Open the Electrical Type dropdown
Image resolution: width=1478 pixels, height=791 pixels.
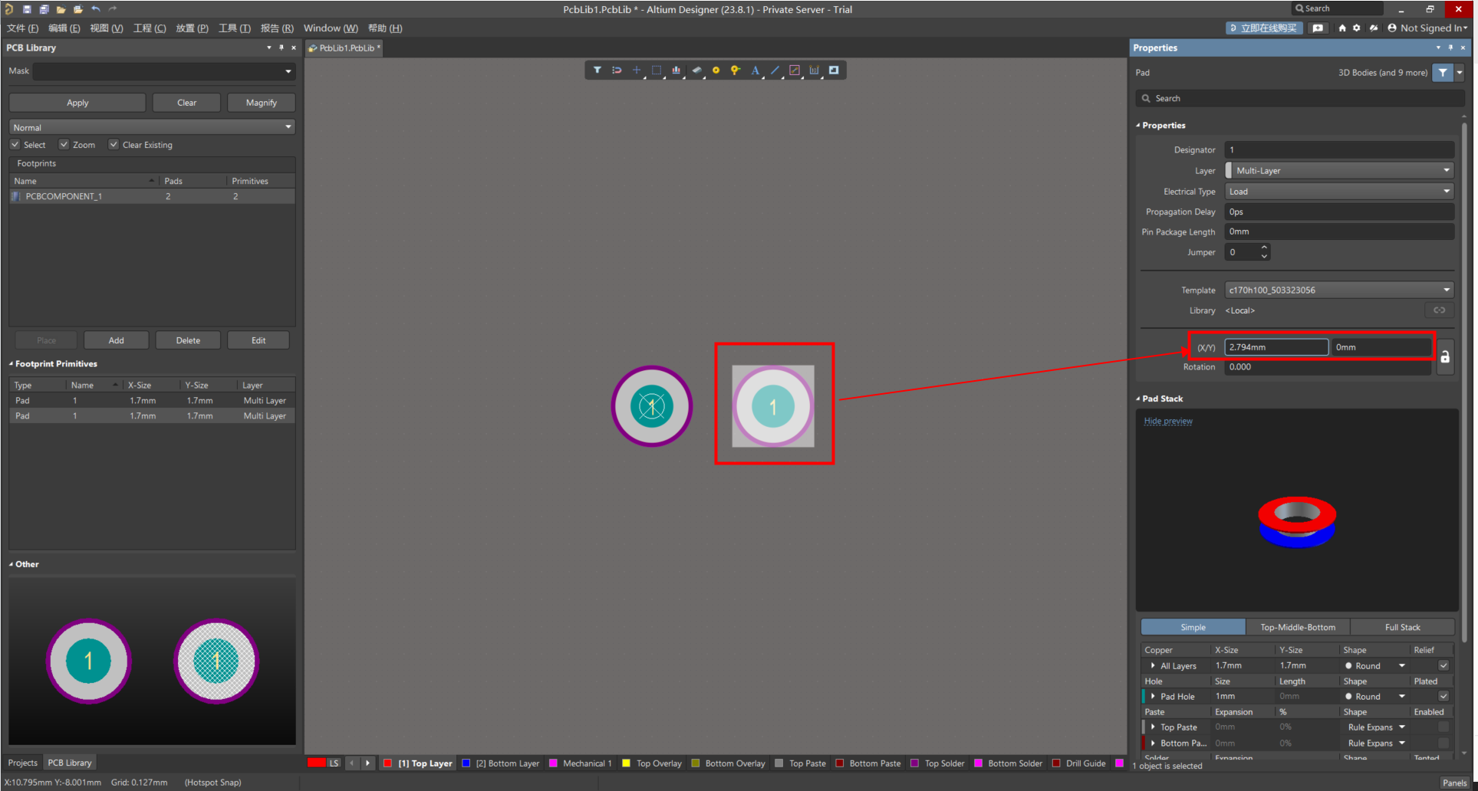pos(1338,192)
